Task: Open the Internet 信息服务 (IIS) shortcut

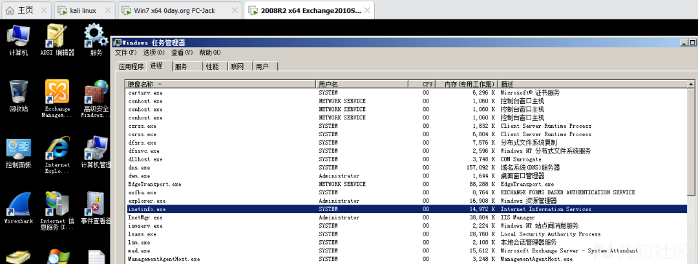Action: [x=57, y=211]
